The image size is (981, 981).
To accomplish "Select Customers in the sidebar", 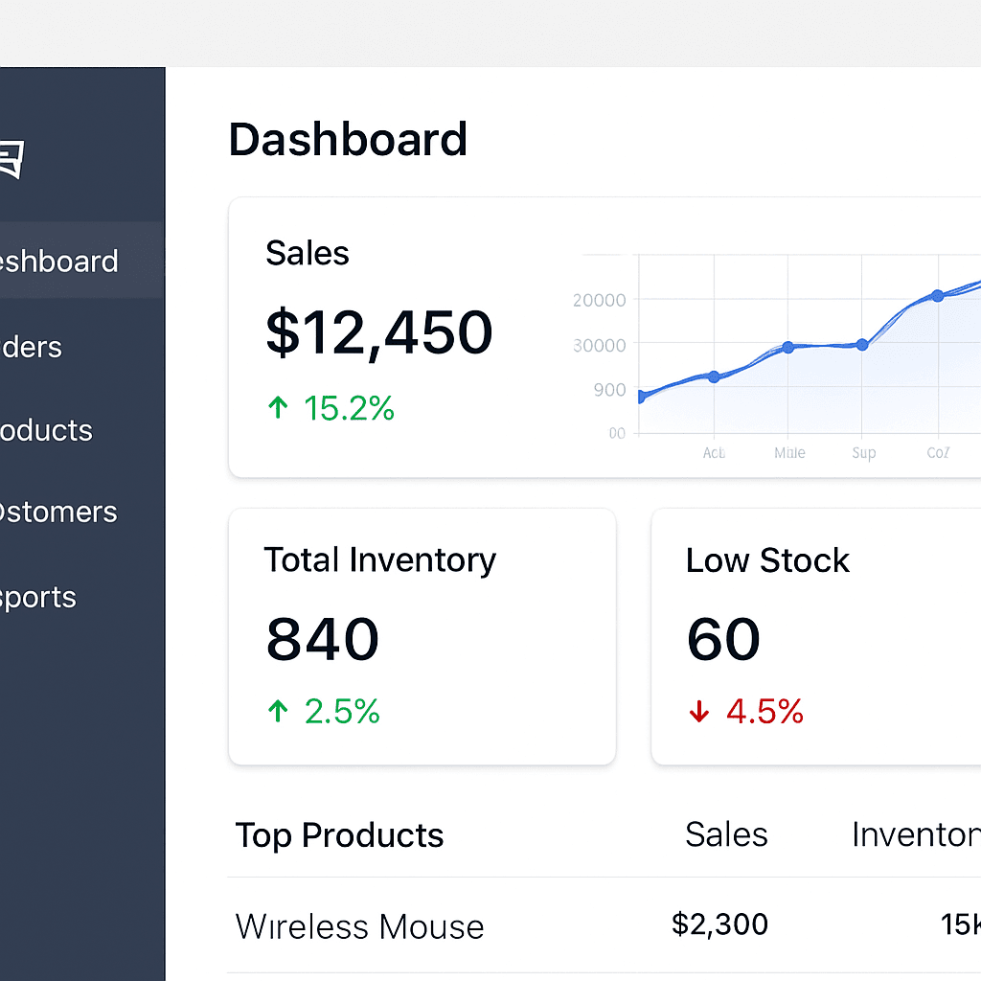I will (x=58, y=512).
